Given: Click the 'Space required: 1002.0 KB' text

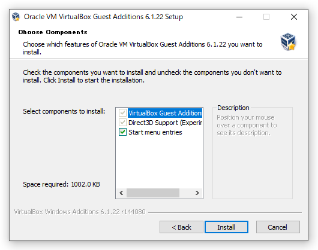Looking at the screenshot, I should pyautogui.click(x=61, y=184).
